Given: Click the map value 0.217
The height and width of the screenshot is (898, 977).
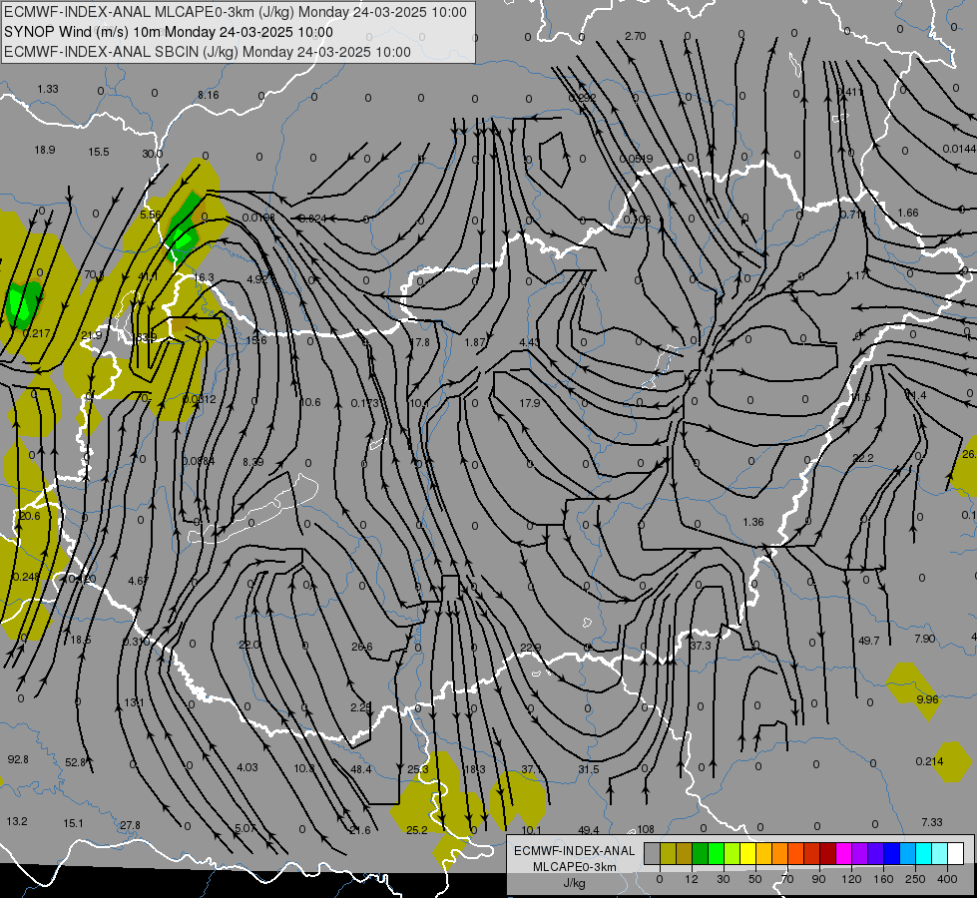Looking at the screenshot, I should tap(36, 333).
